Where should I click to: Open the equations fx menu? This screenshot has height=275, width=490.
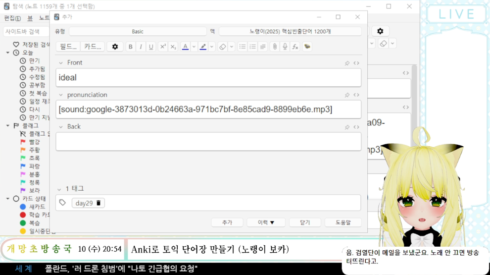(x=295, y=47)
